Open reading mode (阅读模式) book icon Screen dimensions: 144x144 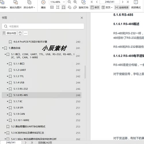click(x=136, y=2)
